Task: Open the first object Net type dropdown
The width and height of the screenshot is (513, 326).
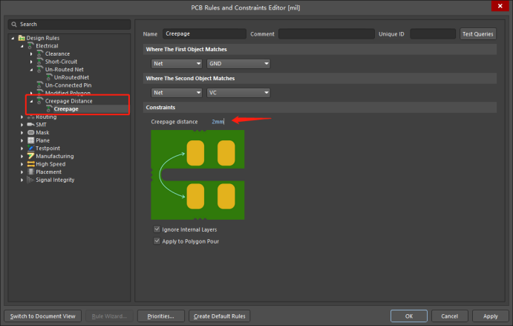Action: 177,64
